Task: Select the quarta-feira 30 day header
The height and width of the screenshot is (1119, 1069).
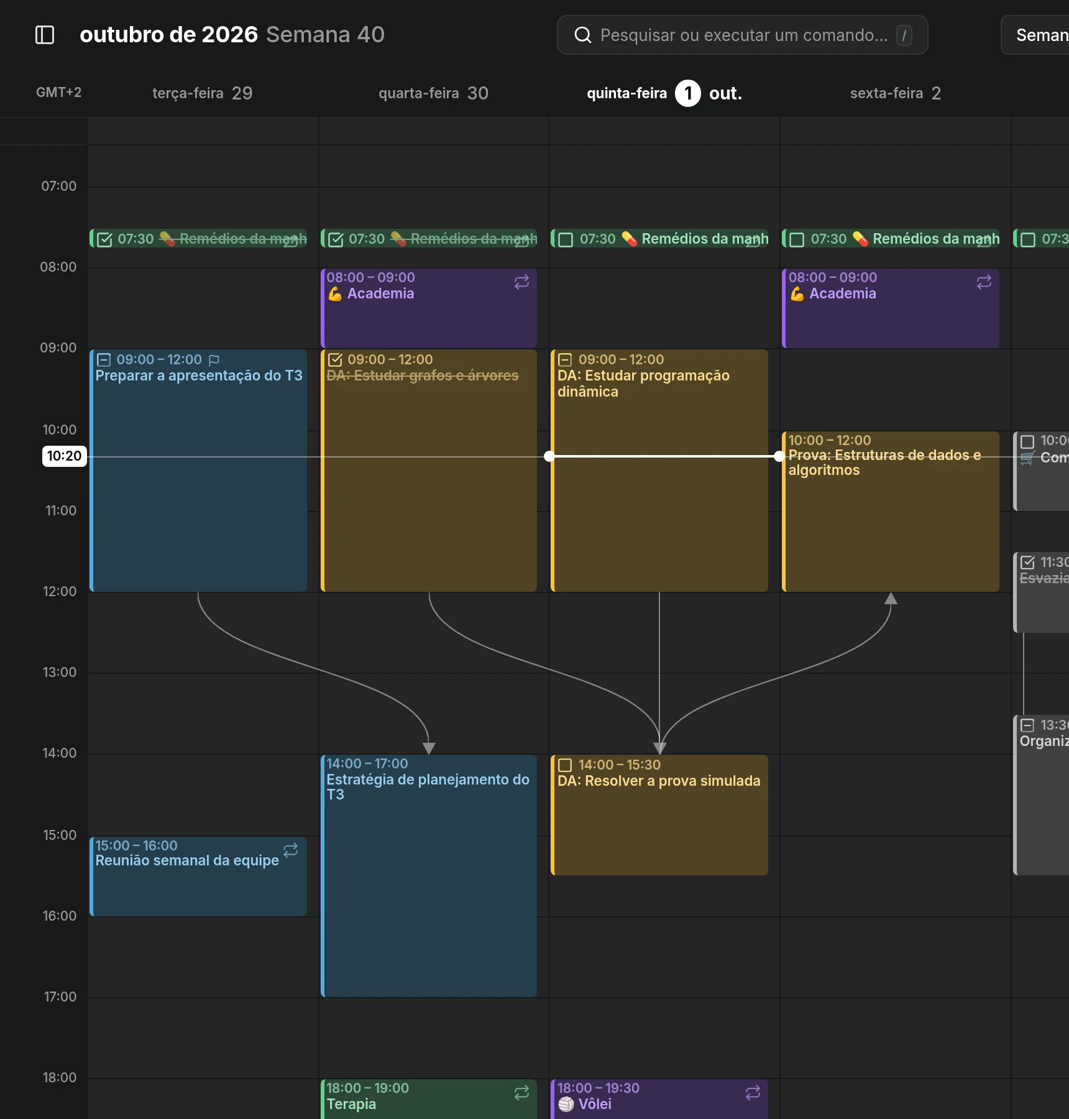Action: (433, 93)
